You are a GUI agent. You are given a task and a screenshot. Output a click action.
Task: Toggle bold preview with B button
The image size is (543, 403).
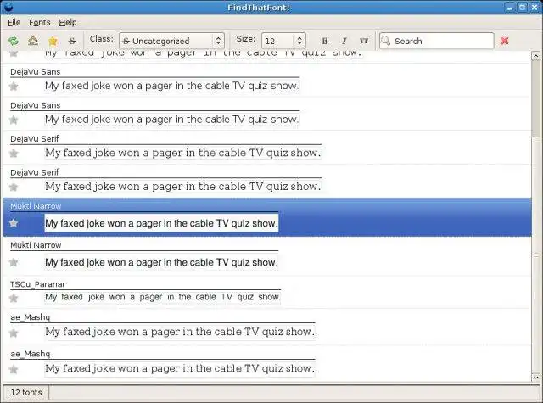(325, 41)
